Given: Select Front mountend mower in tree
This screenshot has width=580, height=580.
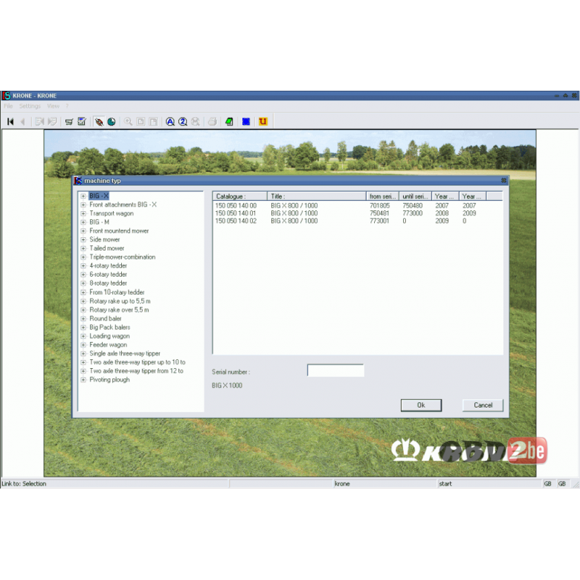Looking at the screenshot, I should pyautogui.click(x=119, y=231).
